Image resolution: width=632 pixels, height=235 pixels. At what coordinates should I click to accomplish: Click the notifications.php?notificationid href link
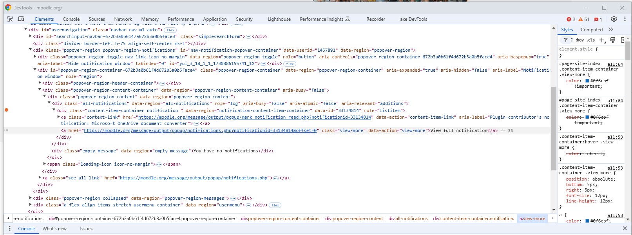pos(200,130)
